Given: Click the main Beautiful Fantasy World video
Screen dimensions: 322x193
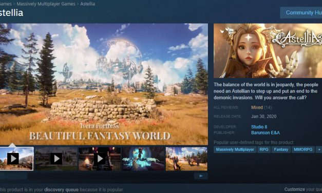Looking at the screenshot, I should 104,84.
